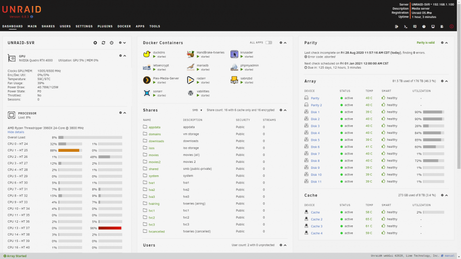The image size is (461, 259).
Task: Open the terminal icon in top bar
Action: coord(406,26)
